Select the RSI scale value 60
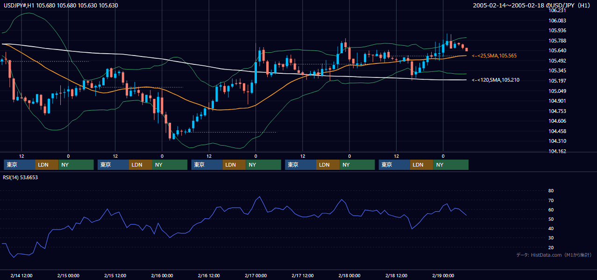 click(x=551, y=210)
